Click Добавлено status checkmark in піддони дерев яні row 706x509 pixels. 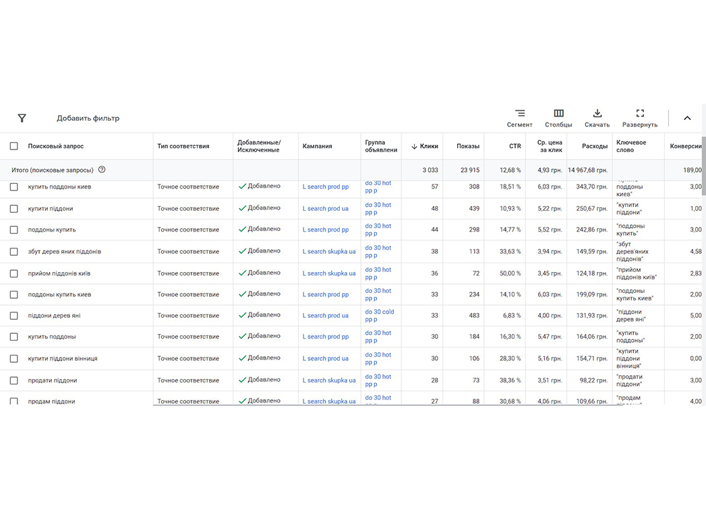pyautogui.click(x=242, y=315)
